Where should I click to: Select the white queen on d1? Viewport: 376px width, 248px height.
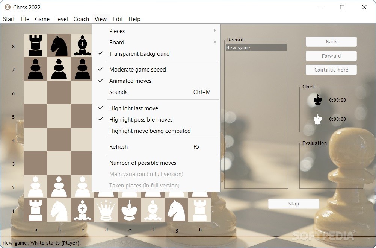[x=106, y=210]
